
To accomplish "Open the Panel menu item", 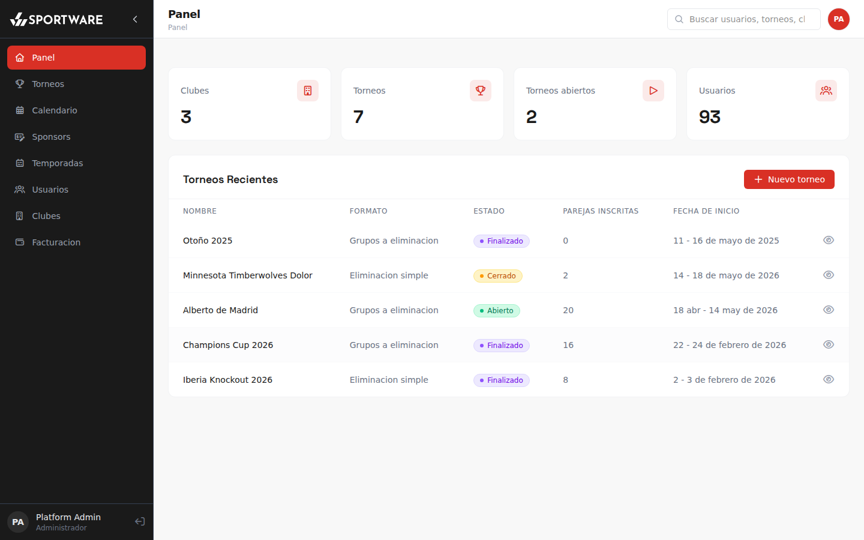I will tap(76, 58).
